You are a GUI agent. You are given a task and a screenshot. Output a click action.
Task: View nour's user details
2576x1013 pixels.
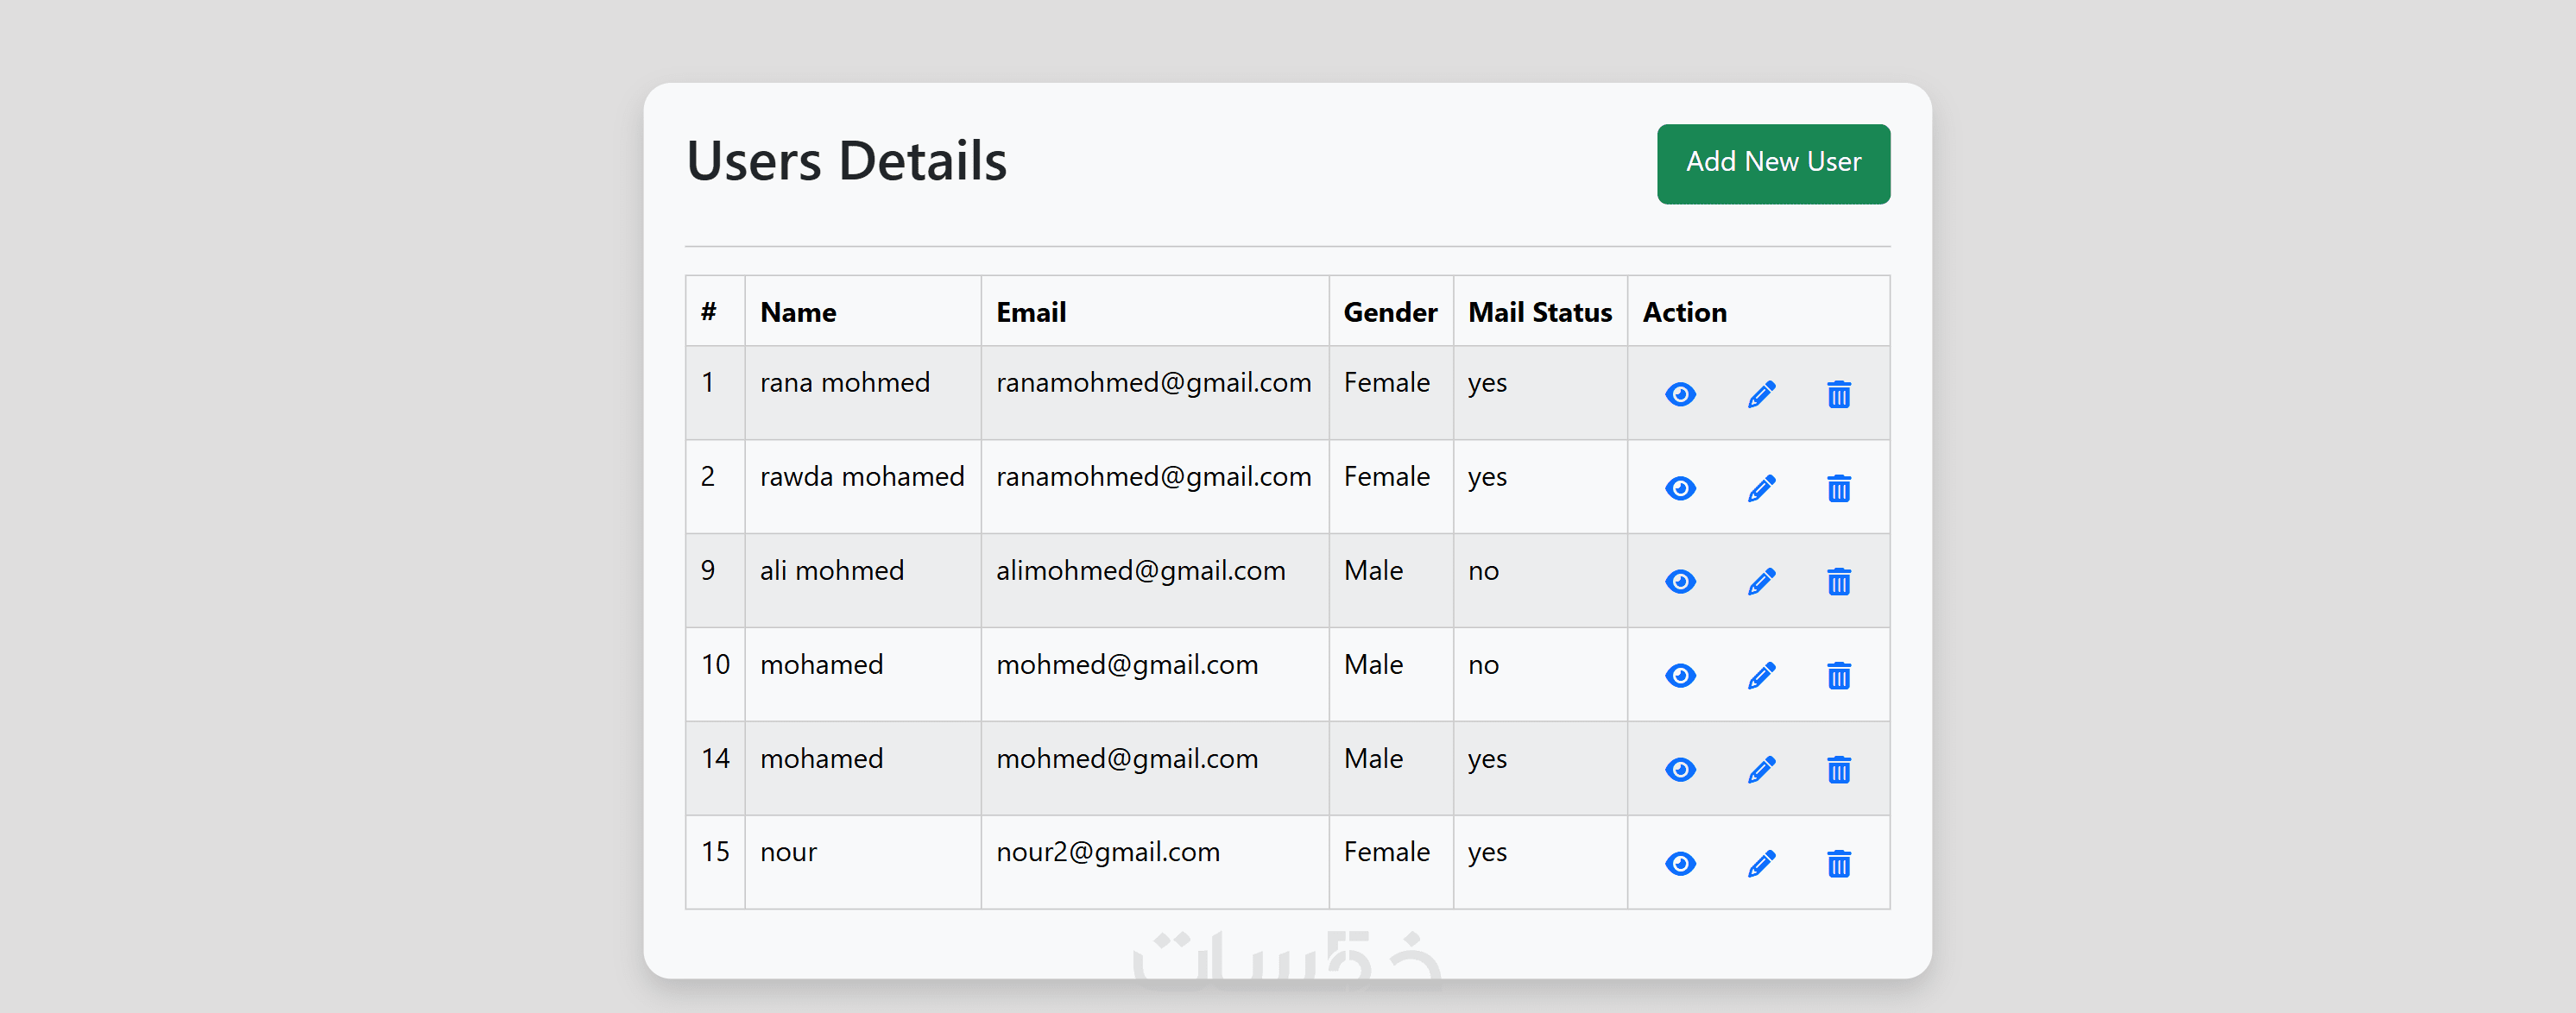(x=1680, y=864)
